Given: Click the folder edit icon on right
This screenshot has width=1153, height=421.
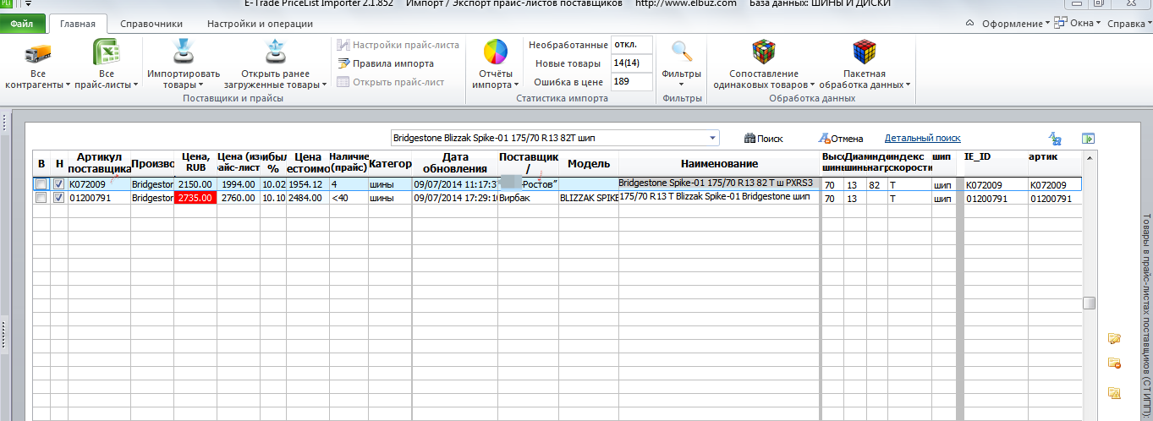Looking at the screenshot, I should click(1114, 339).
